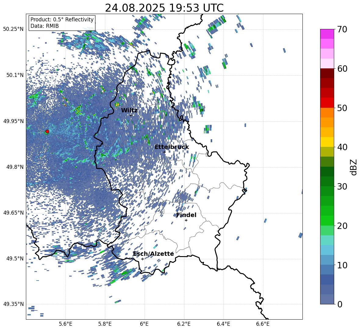Click the Findel station label
361x330 pixels.
pyautogui.click(x=186, y=215)
